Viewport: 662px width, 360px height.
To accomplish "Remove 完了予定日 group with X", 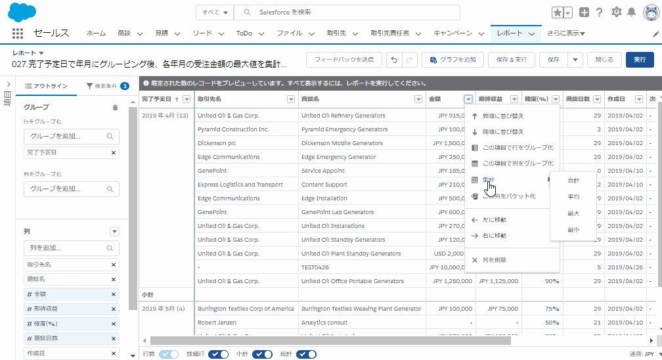I will click(114, 152).
